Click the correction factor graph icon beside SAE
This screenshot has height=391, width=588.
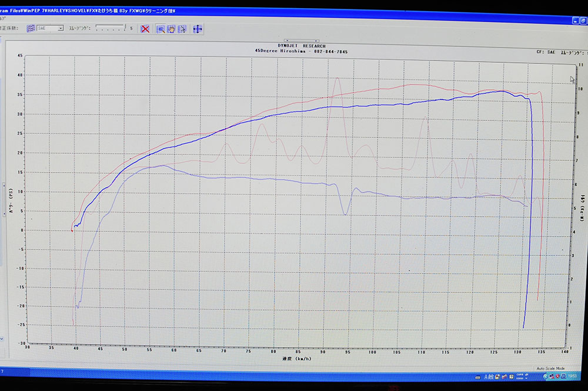(x=31, y=28)
